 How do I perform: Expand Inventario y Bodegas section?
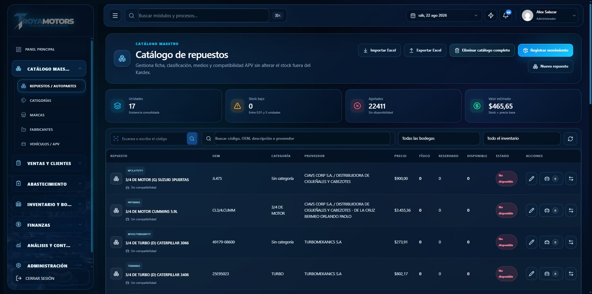click(x=49, y=204)
